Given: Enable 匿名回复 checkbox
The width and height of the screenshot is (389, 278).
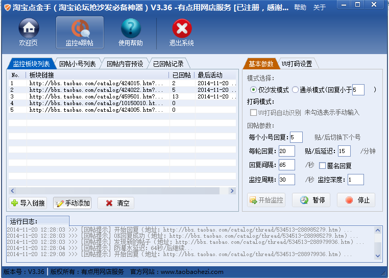Looking at the screenshot, I should [322, 165].
